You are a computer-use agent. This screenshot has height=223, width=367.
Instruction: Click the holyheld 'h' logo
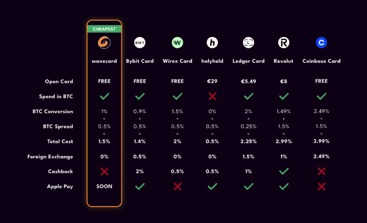[212, 43]
